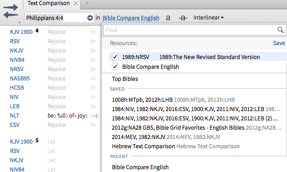Click the Philippians 4:4 reference box

click(56, 18)
